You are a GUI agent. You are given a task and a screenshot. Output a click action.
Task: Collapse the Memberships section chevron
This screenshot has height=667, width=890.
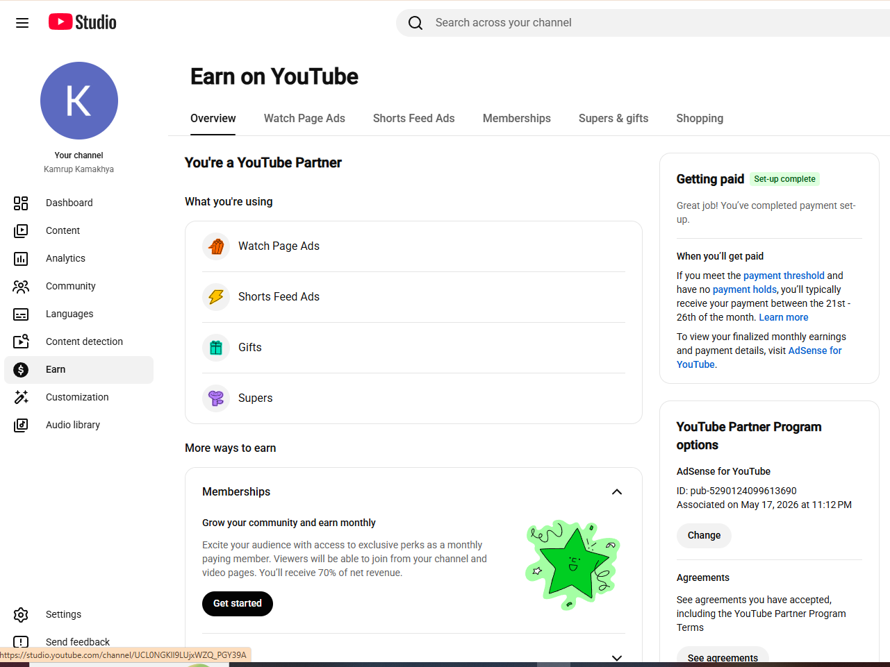pyautogui.click(x=616, y=492)
